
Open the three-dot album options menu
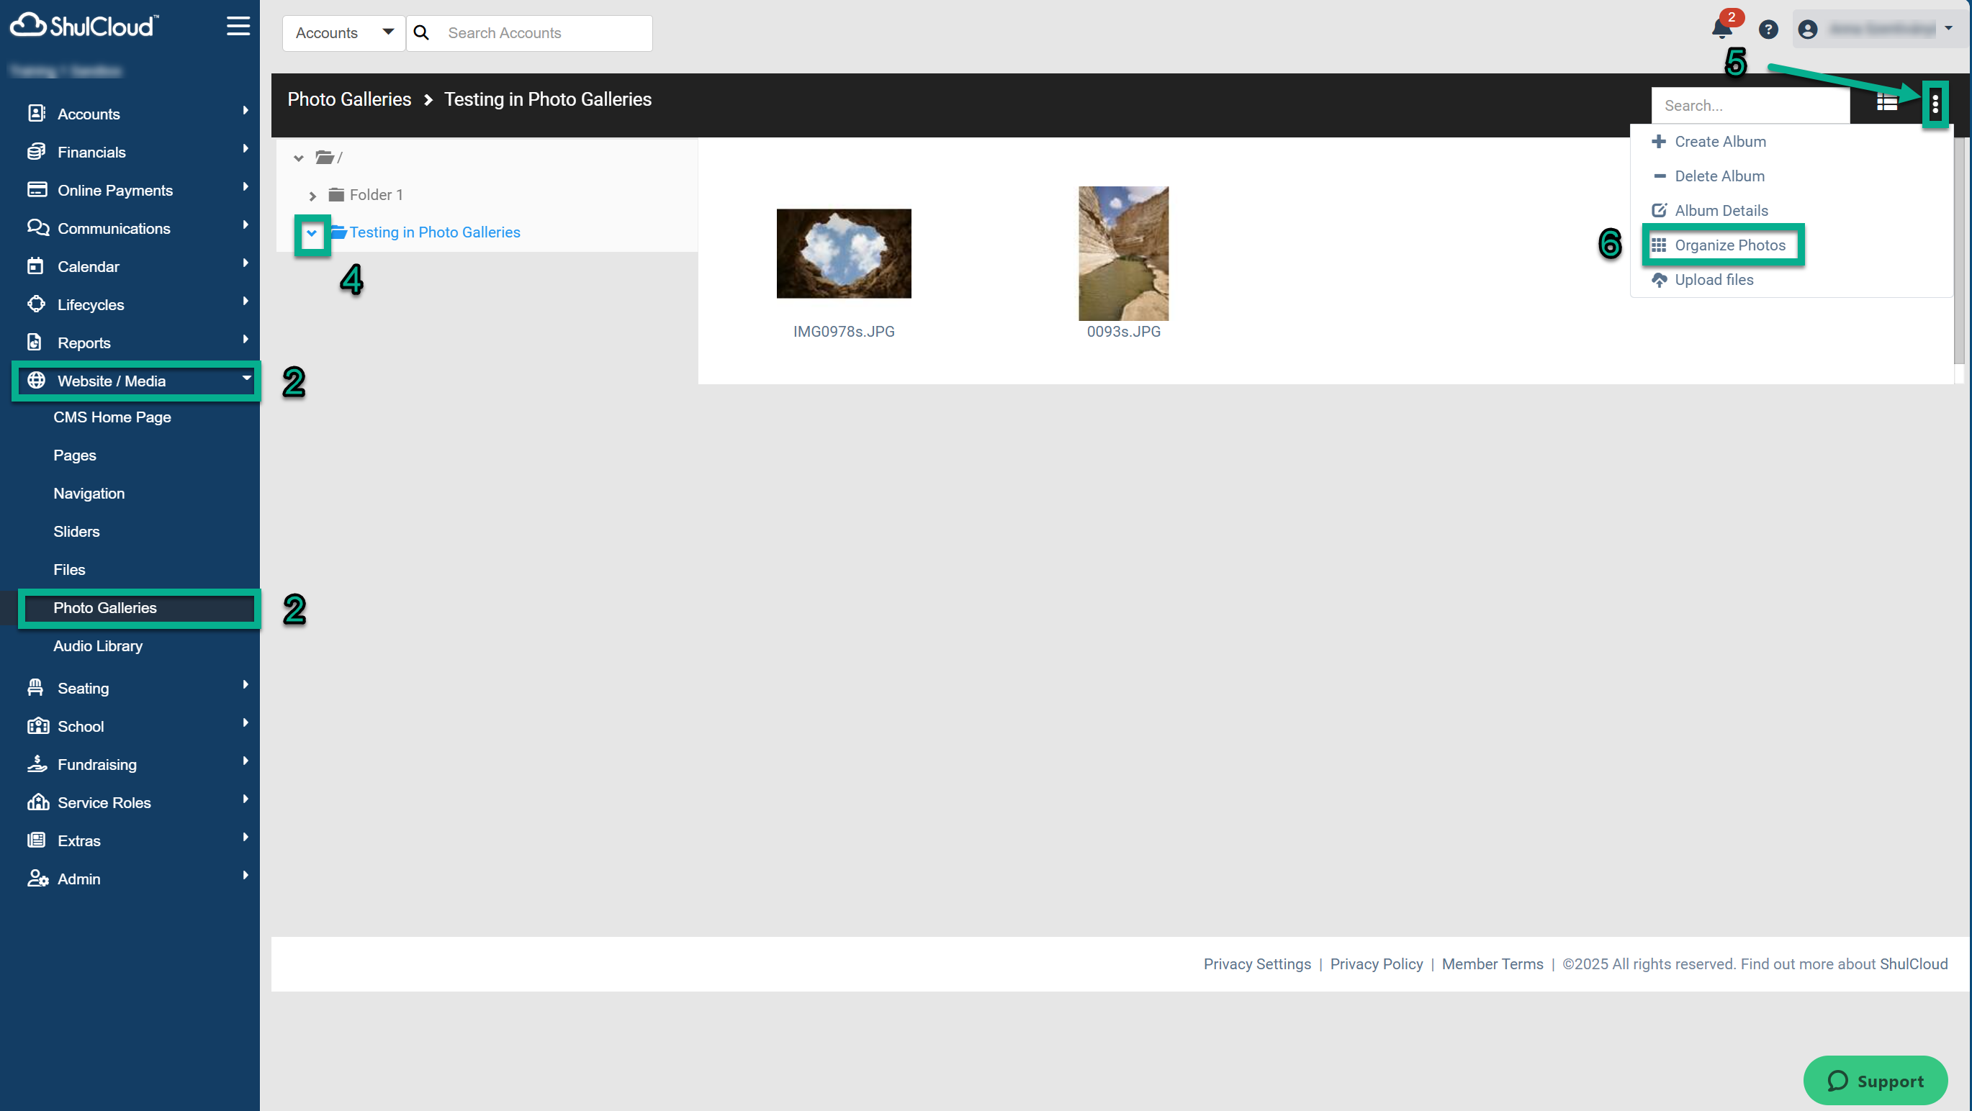(1935, 104)
